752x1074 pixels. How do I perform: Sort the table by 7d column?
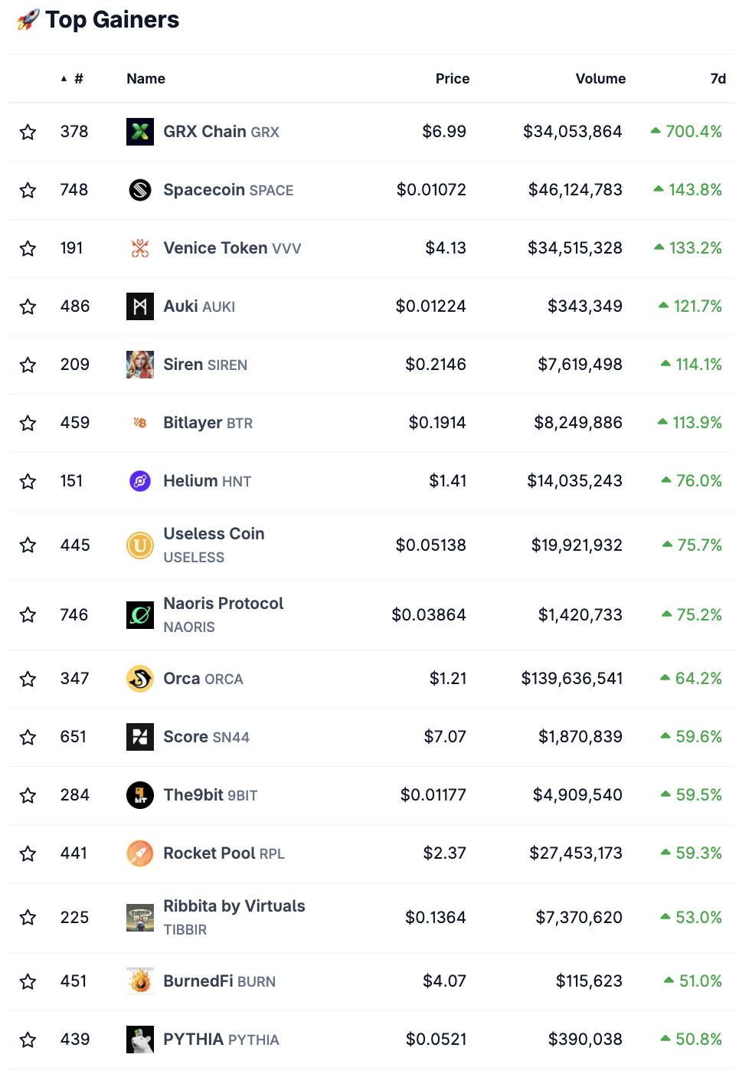click(717, 78)
